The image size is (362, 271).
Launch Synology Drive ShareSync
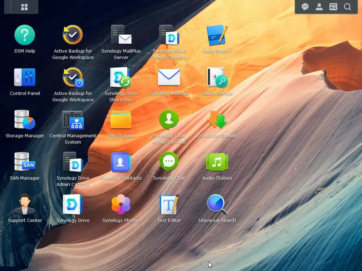pyautogui.click(x=121, y=77)
